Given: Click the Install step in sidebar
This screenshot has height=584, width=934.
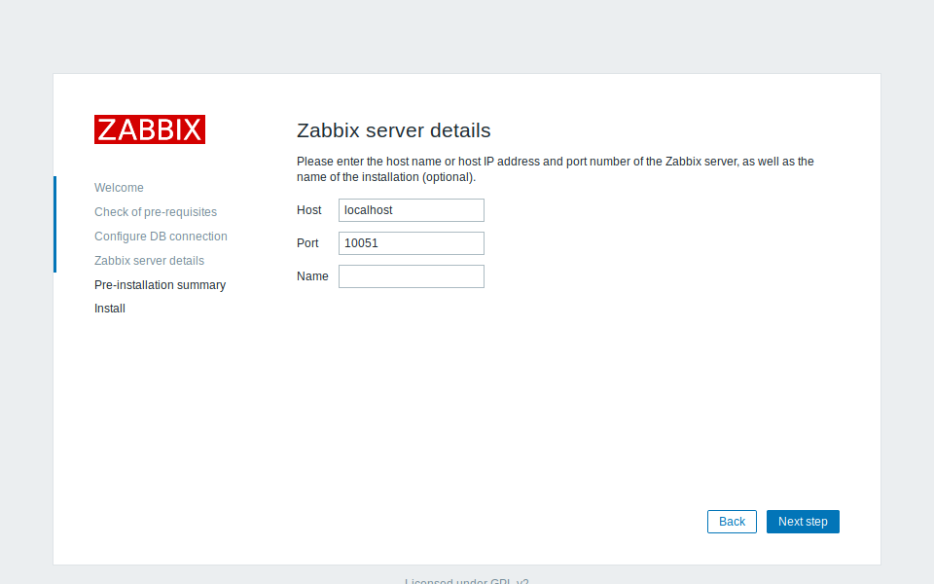Looking at the screenshot, I should coord(110,309).
